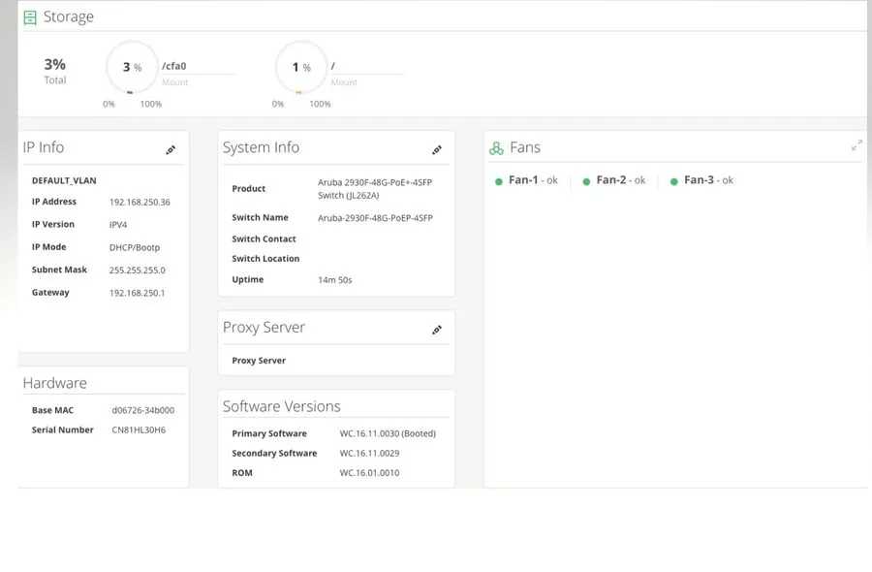This screenshot has width=872, height=572.
Task: Click primary software WC.16.11.0030 (Booted)
Action: [x=388, y=433]
